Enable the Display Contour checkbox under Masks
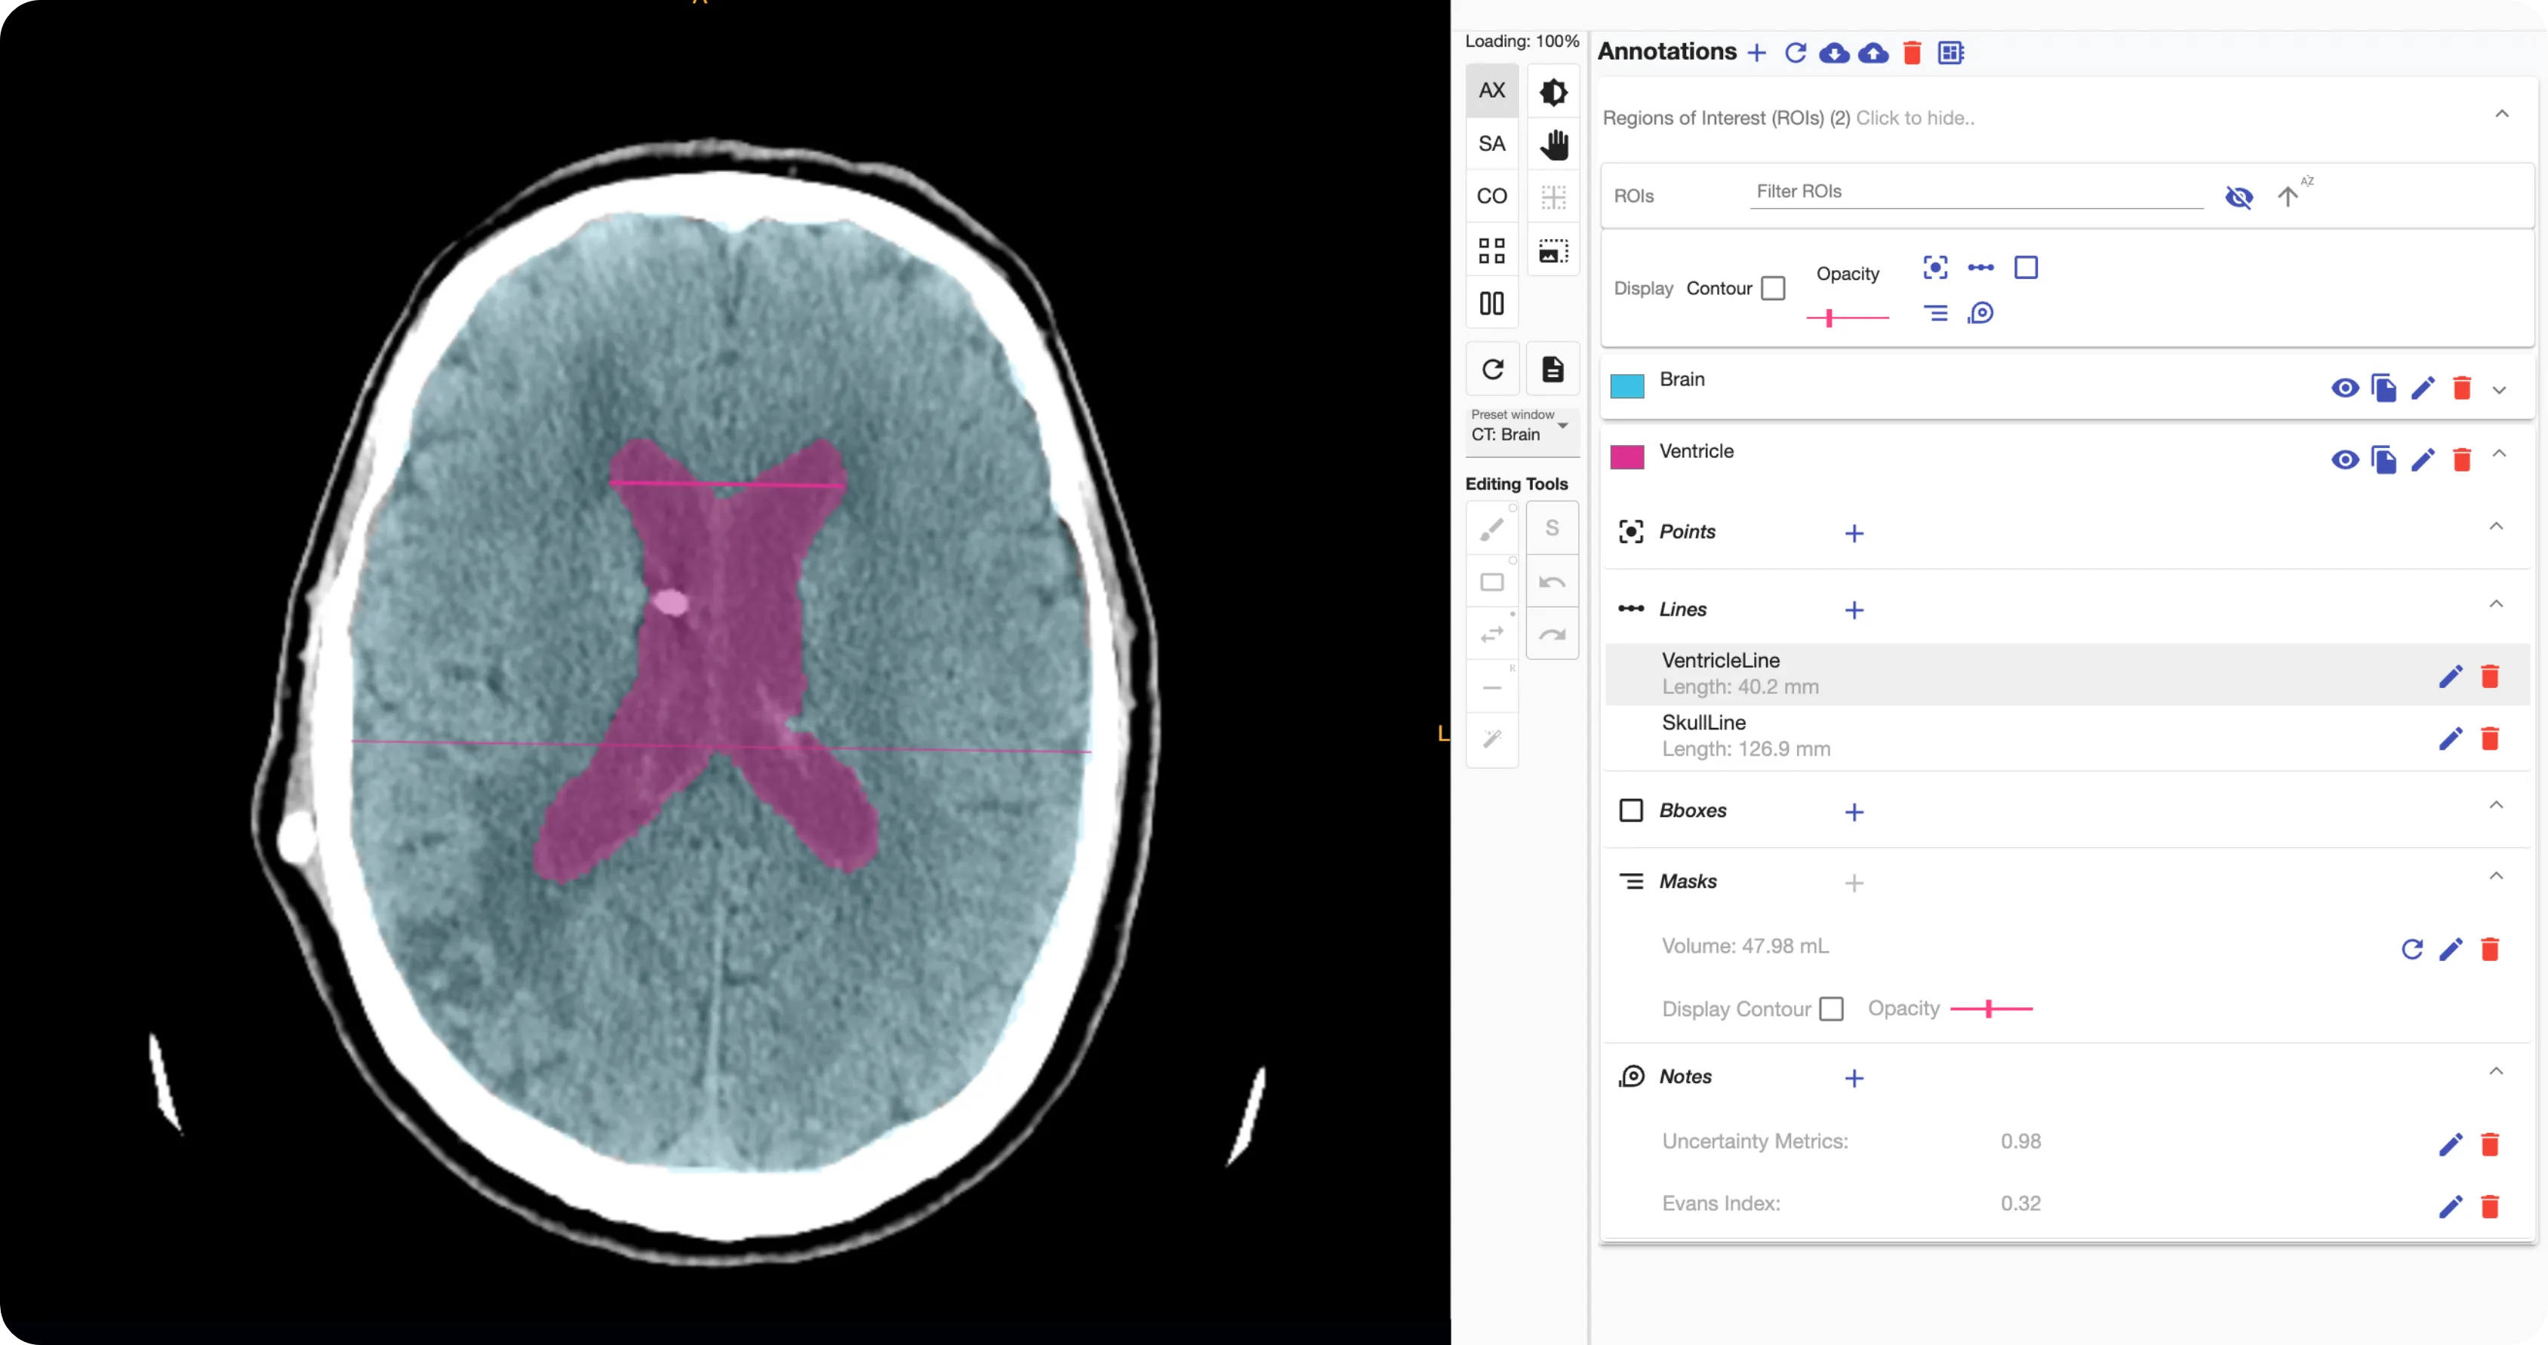Viewport: 2548px width, 1345px height. pyautogui.click(x=1831, y=1009)
